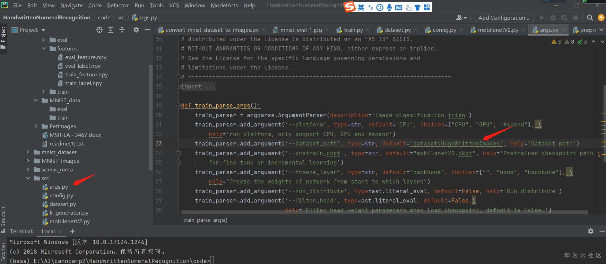Open the Refactor menu

tap(118, 5)
